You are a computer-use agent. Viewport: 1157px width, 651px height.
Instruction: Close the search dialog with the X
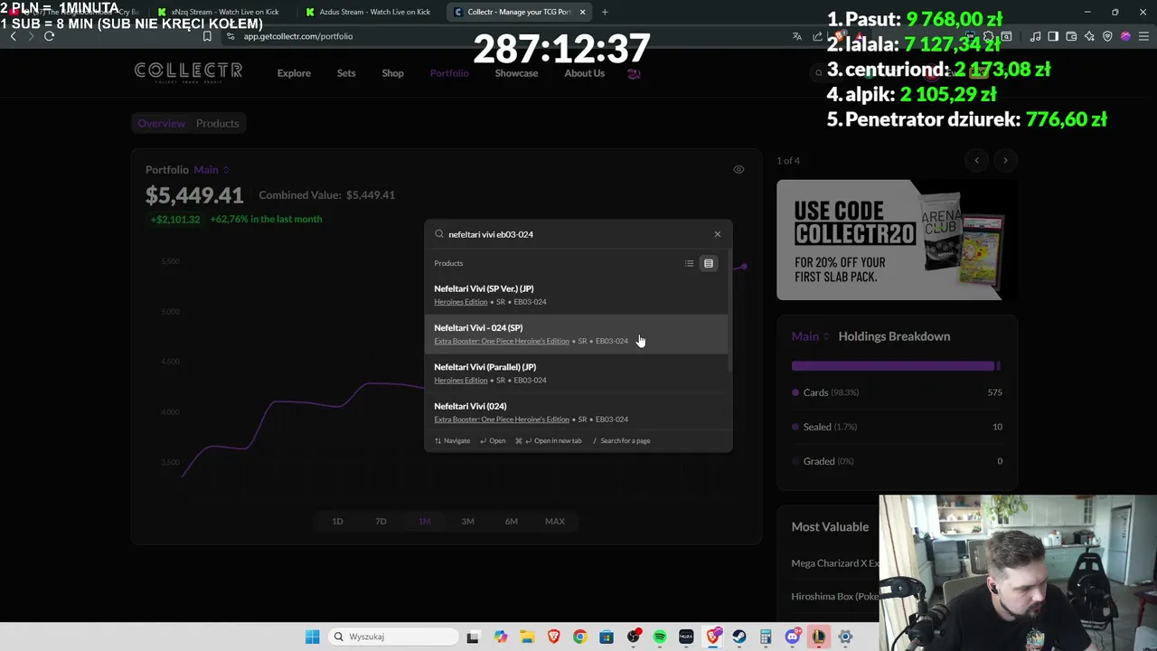coord(718,234)
